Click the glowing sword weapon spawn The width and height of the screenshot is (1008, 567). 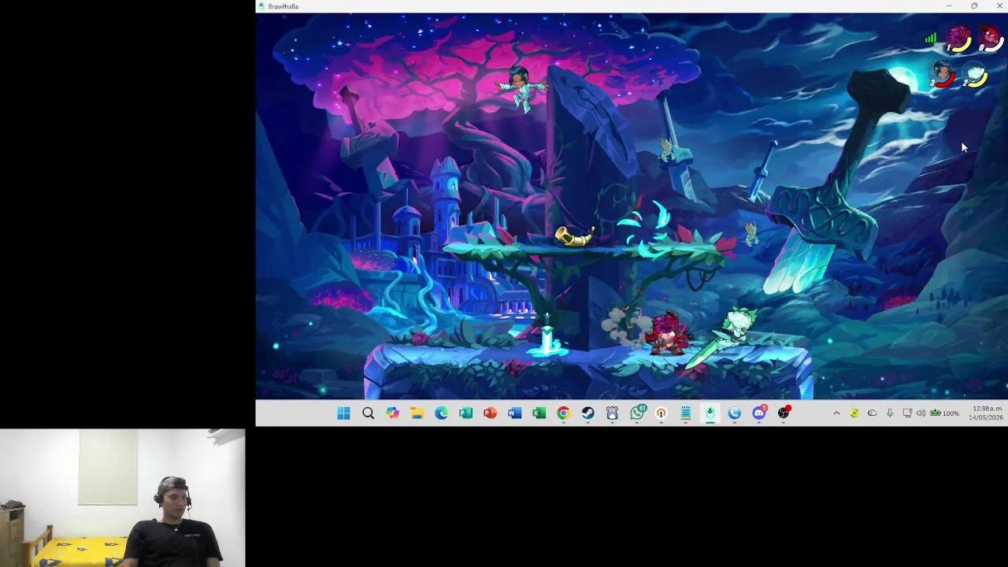click(546, 337)
